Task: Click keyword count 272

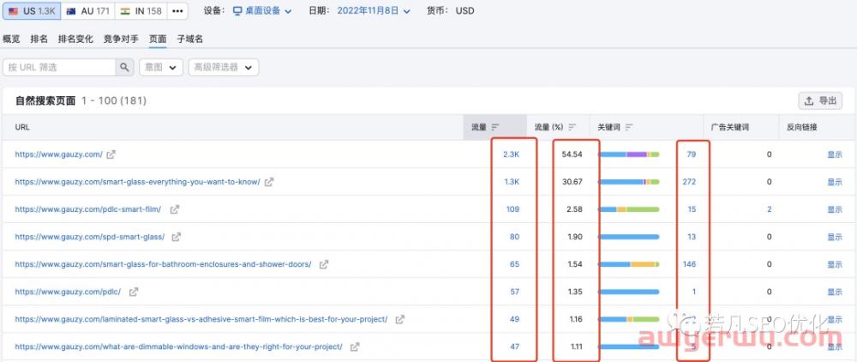Action: (x=689, y=182)
